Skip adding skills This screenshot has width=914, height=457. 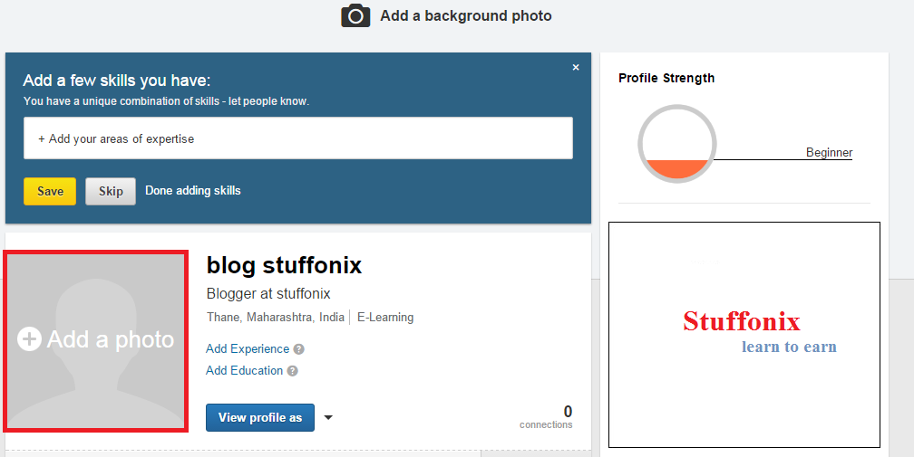click(x=111, y=191)
